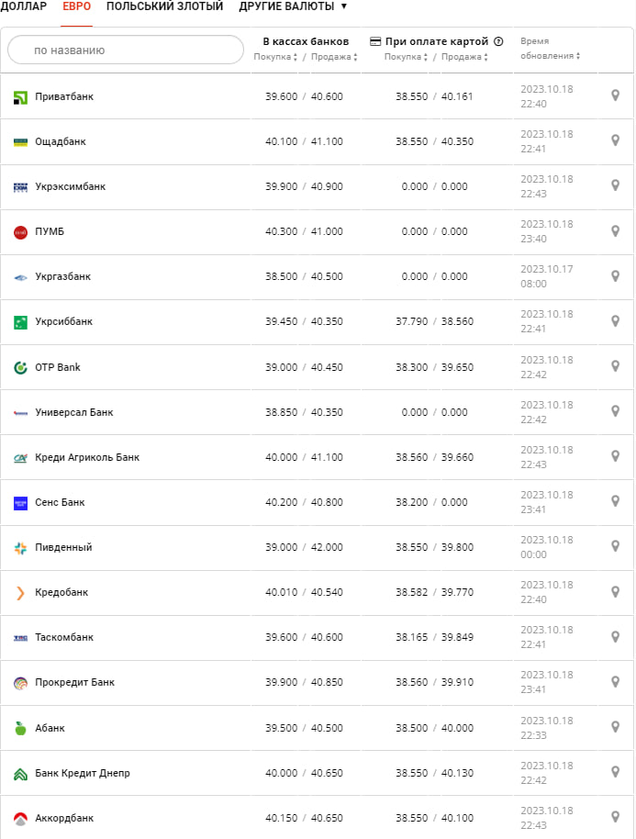Click location pin for Креди Агриколь Банк
This screenshot has width=636, height=839.
(x=616, y=456)
